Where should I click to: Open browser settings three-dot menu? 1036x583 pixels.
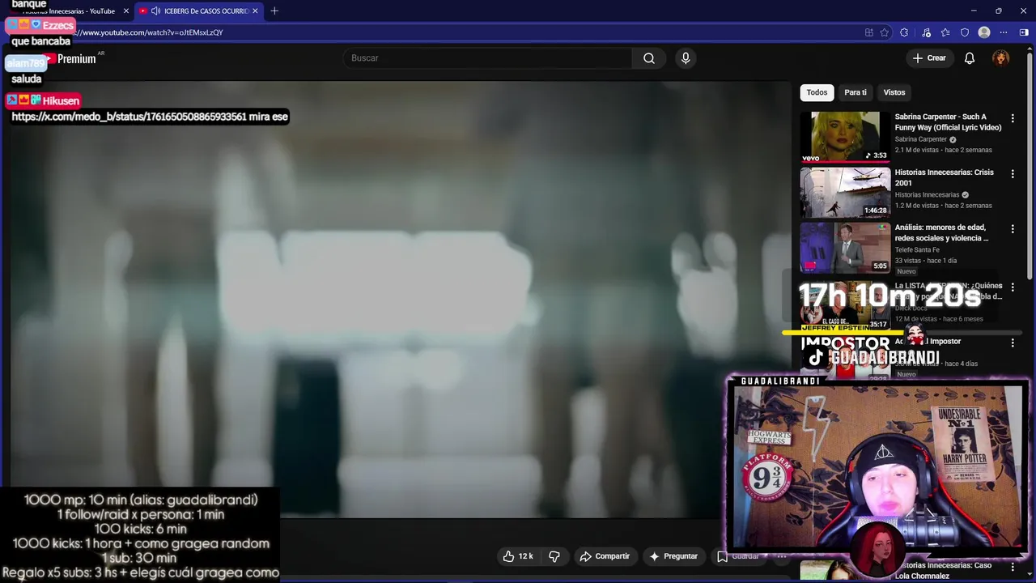tap(1004, 32)
